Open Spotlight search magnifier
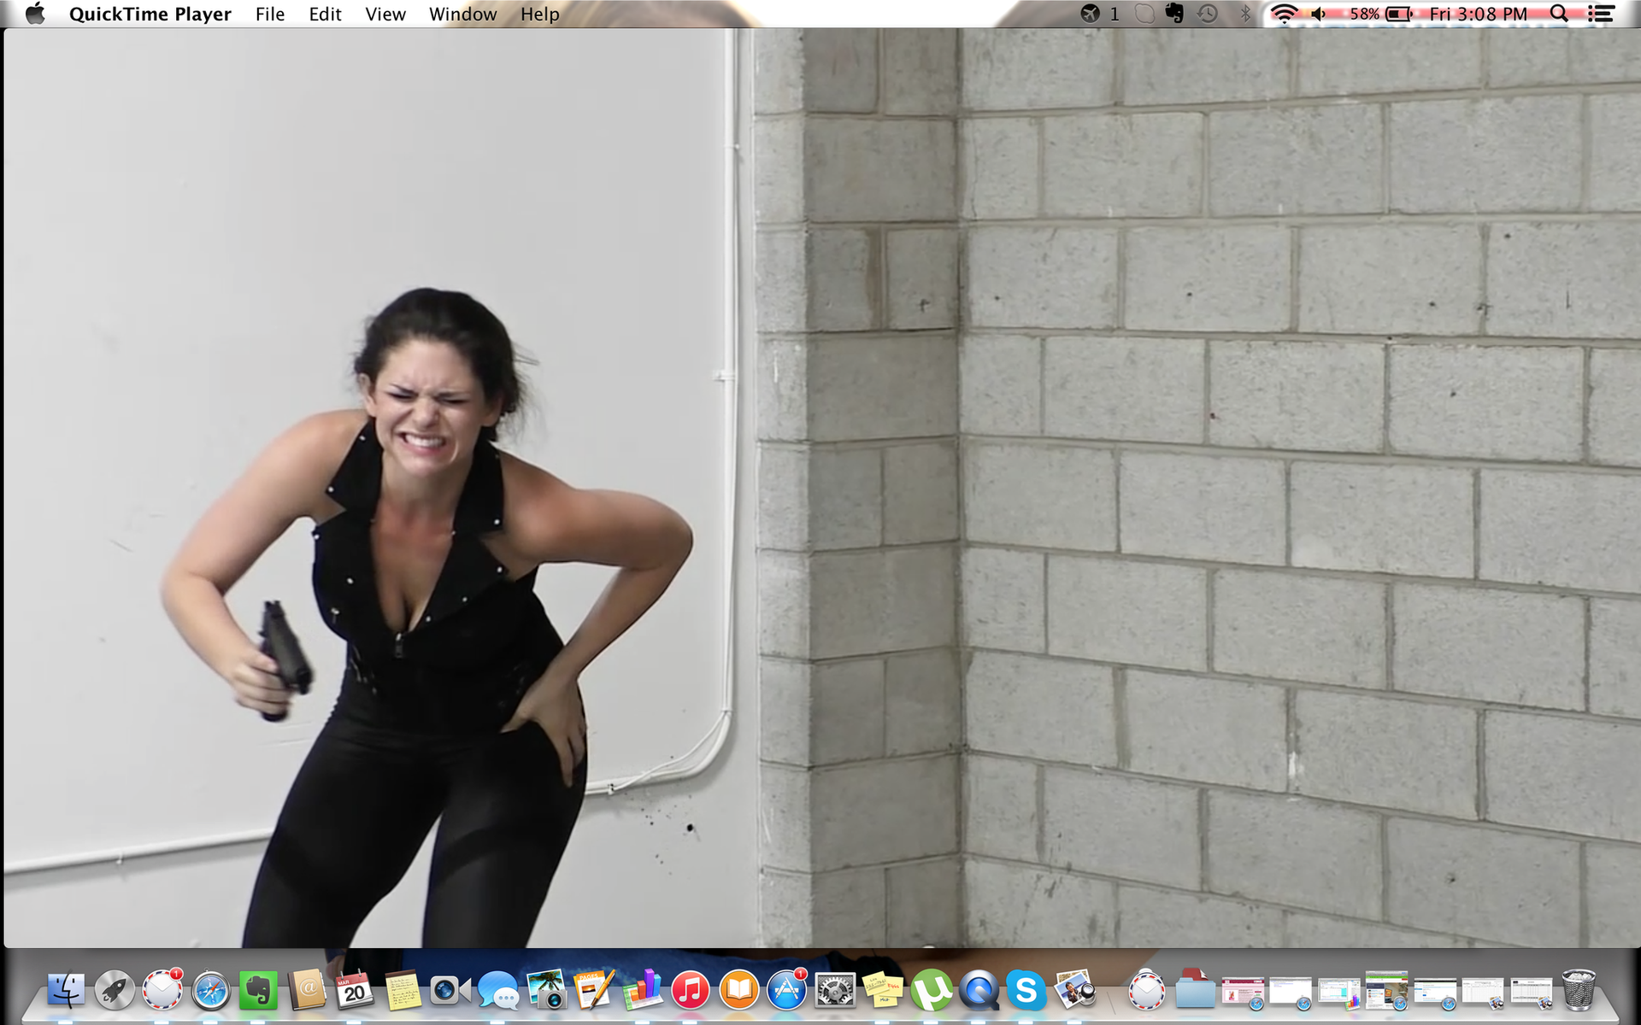The height and width of the screenshot is (1025, 1641). [1559, 14]
